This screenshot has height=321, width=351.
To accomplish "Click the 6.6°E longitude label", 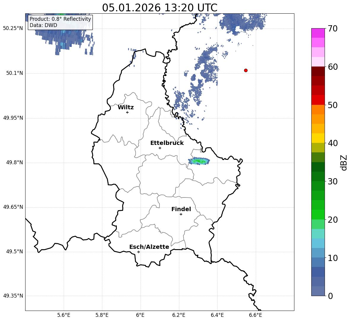I will [x=256, y=315].
